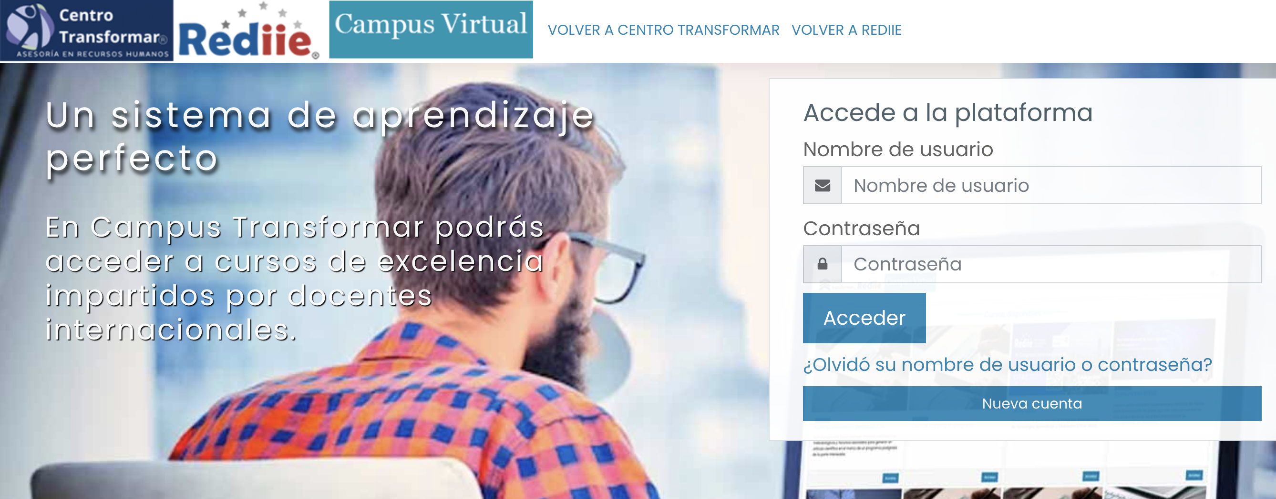Open the VOLVER A CENTRO TRANSFORMAR menu link
Image resolution: width=1276 pixels, height=499 pixels.
(x=663, y=30)
